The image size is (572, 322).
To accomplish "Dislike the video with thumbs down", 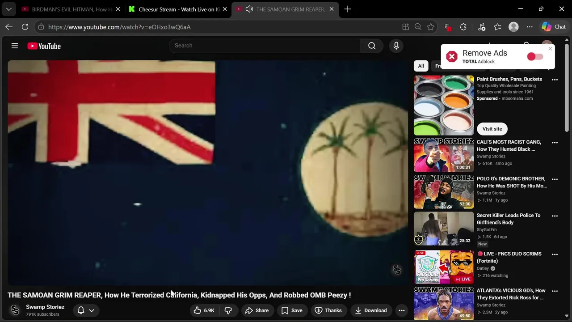I will [228, 310].
